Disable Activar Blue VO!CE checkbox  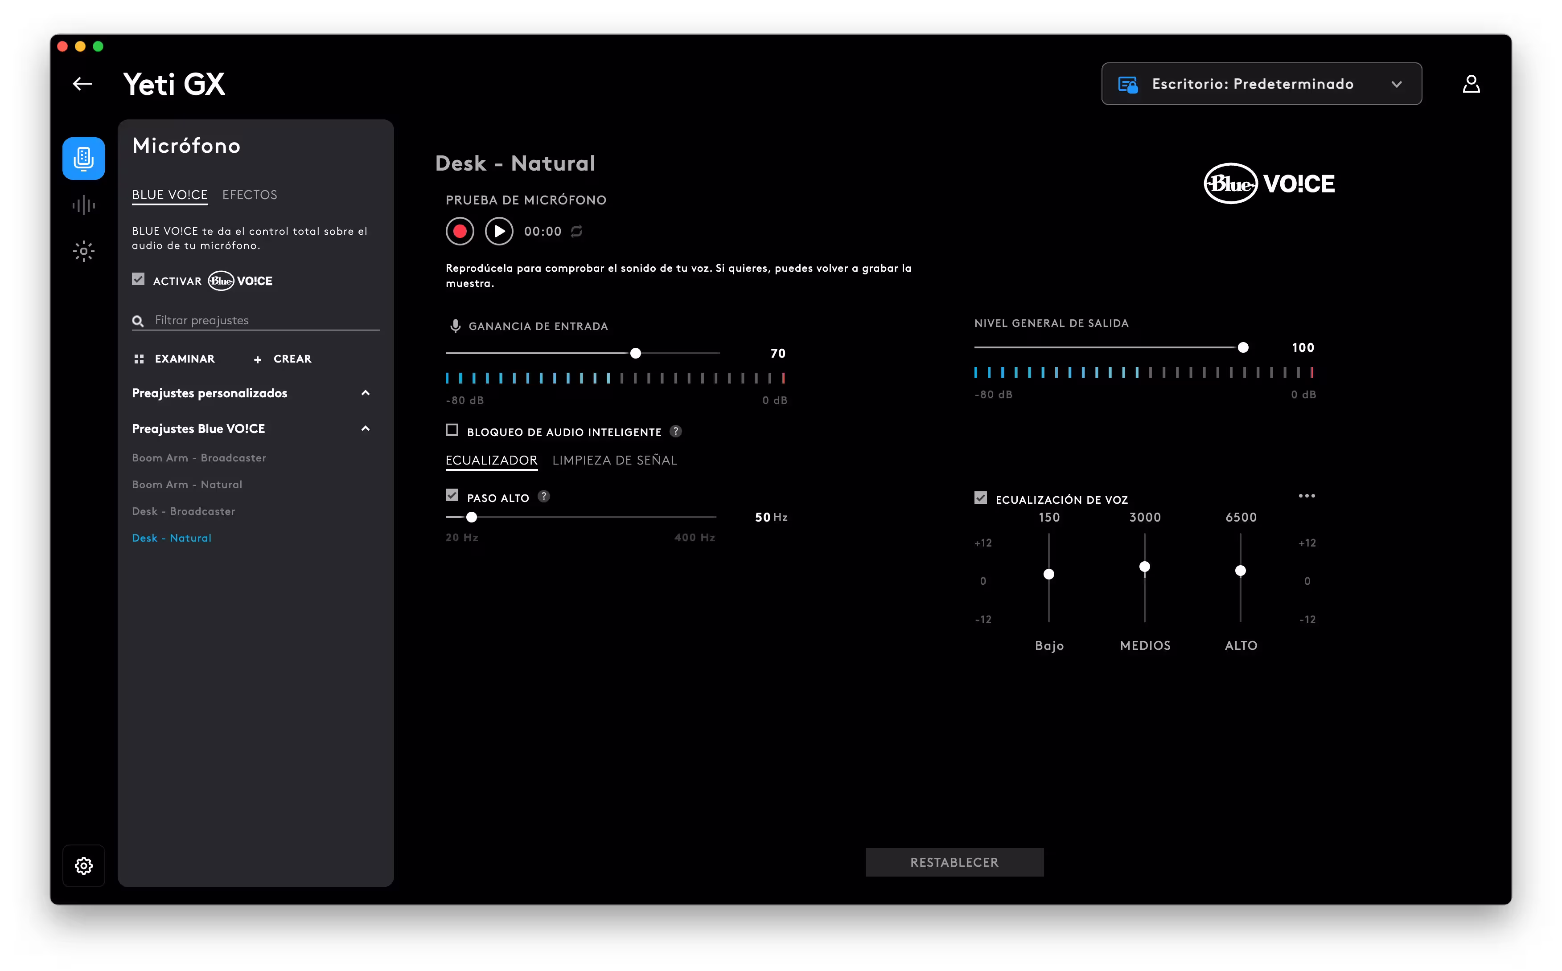coord(138,279)
